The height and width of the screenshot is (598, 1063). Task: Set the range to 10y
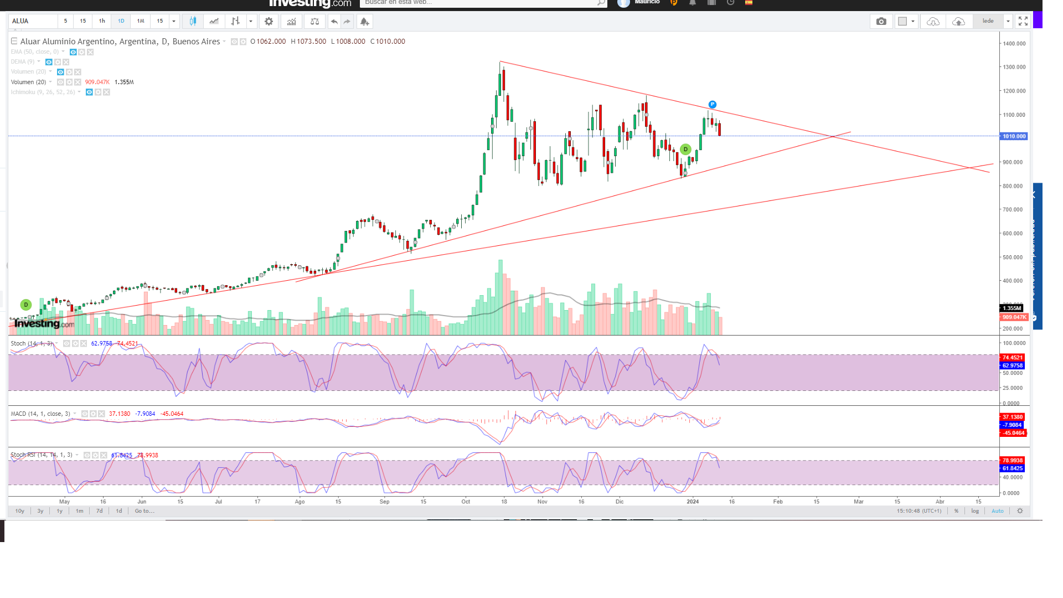tap(20, 511)
